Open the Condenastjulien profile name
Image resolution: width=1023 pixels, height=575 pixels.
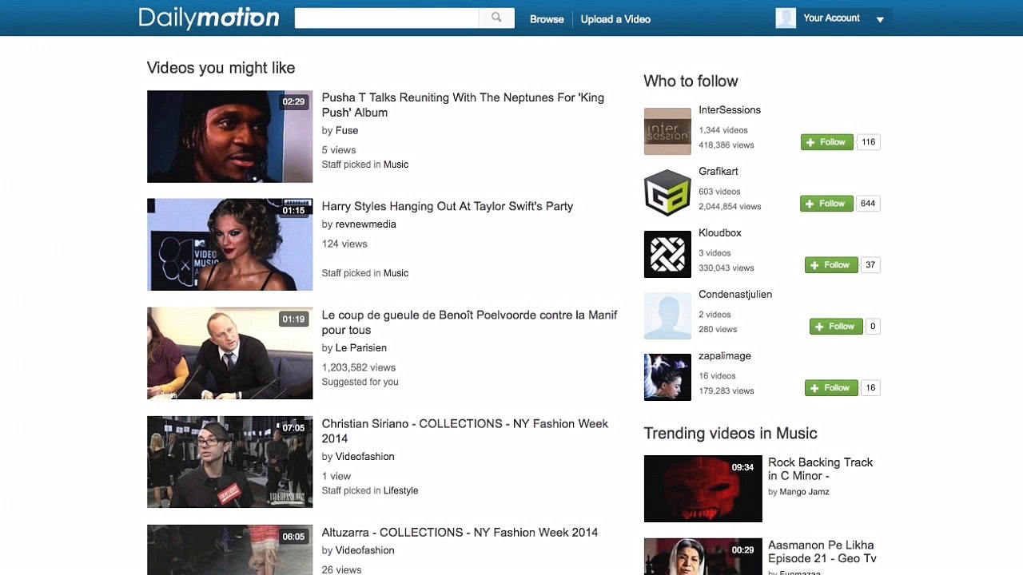click(x=735, y=295)
